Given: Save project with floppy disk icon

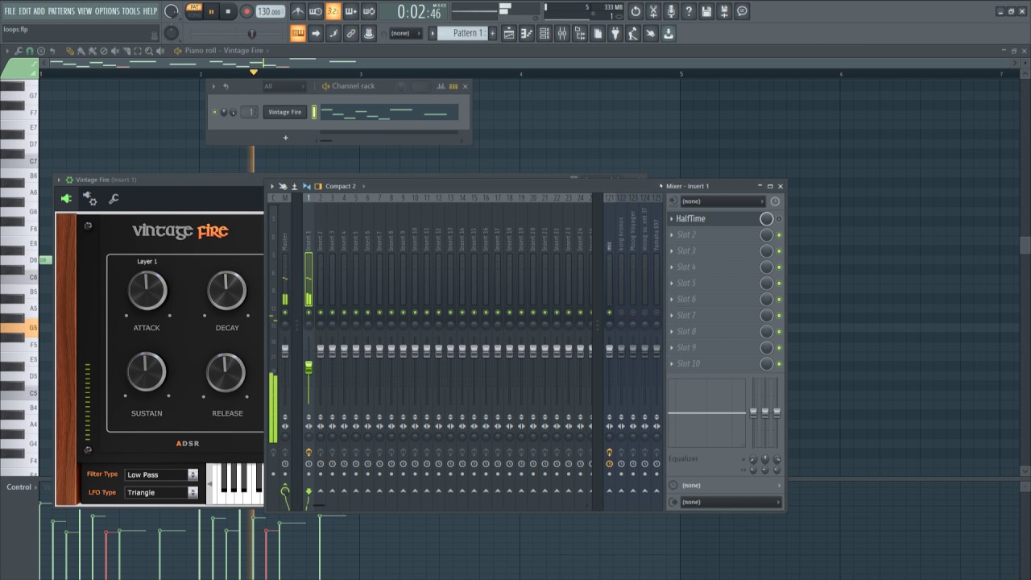Looking at the screenshot, I should pyautogui.click(x=706, y=11).
